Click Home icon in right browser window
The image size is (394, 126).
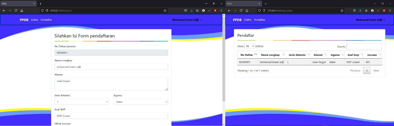click(247, 10)
